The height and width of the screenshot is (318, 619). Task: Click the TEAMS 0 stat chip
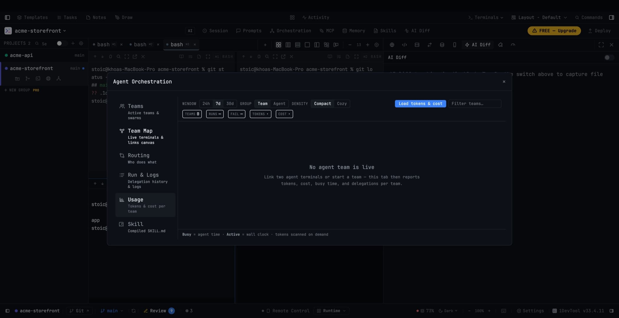tap(192, 114)
